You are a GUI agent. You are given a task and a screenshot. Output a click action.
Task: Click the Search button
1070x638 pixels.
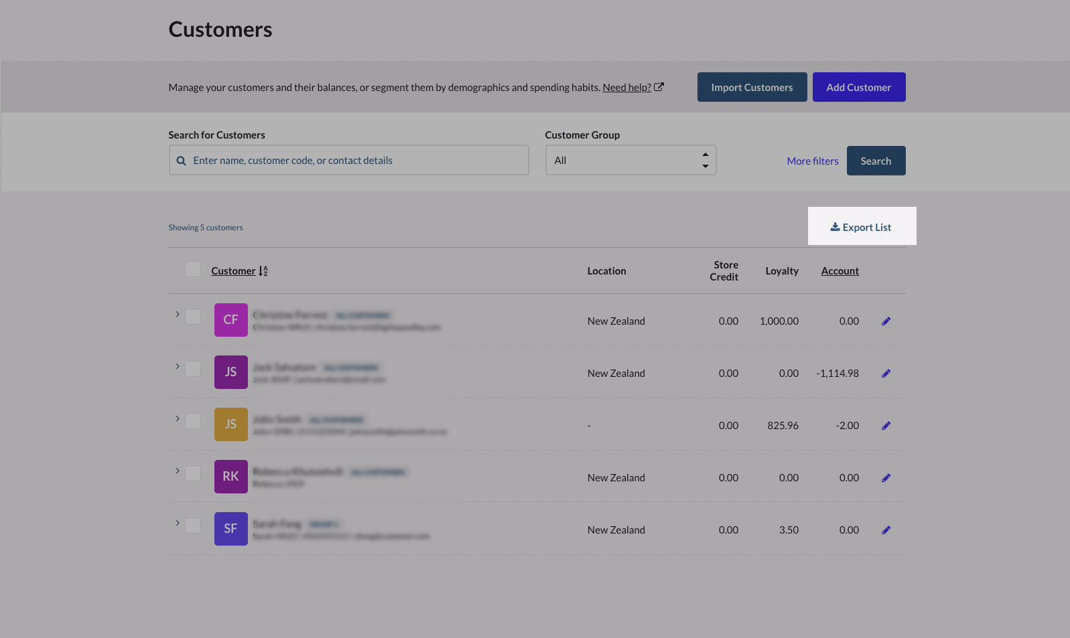pyautogui.click(x=876, y=161)
